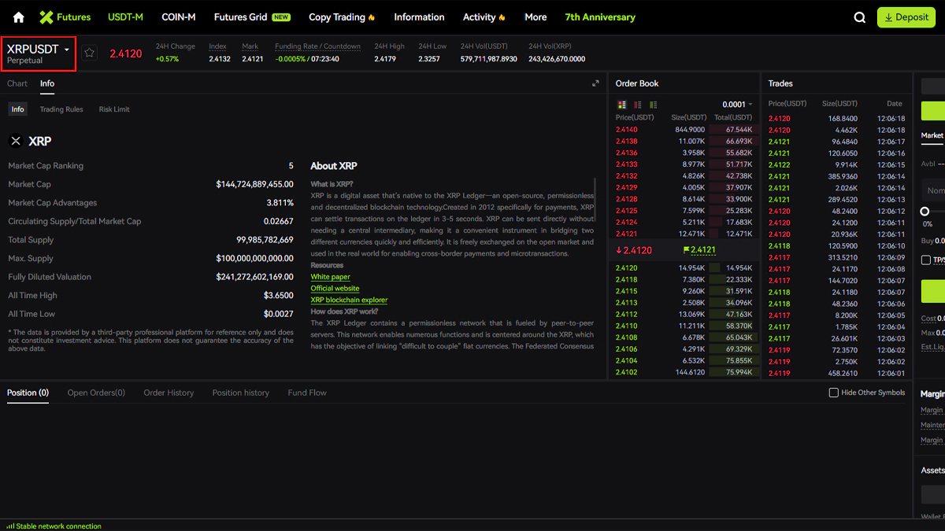Expand the info panel to fullscreen
Screen dimensions: 945x531
[x=595, y=83]
